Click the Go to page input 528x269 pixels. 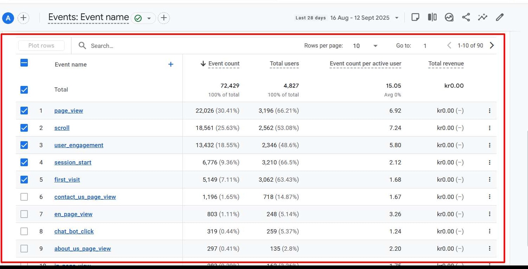425,46
